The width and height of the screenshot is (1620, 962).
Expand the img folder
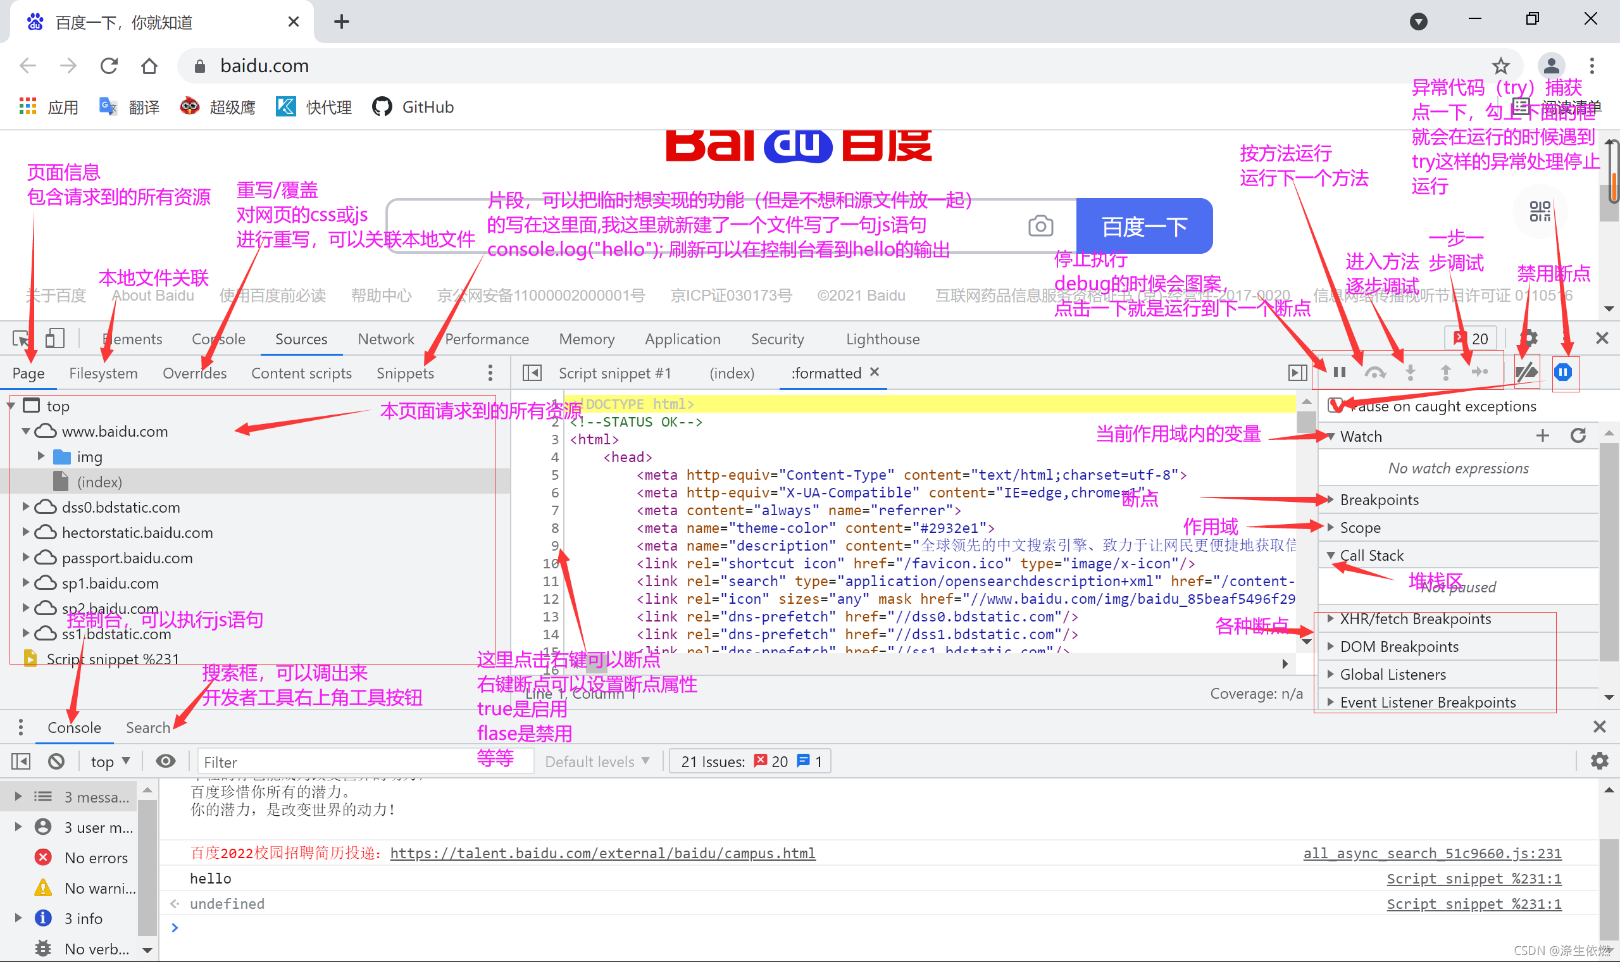(x=41, y=456)
